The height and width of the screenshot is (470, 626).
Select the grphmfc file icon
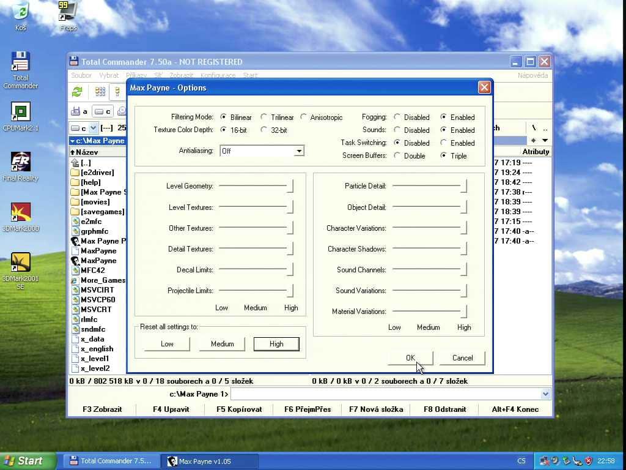[x=75, y=231]
